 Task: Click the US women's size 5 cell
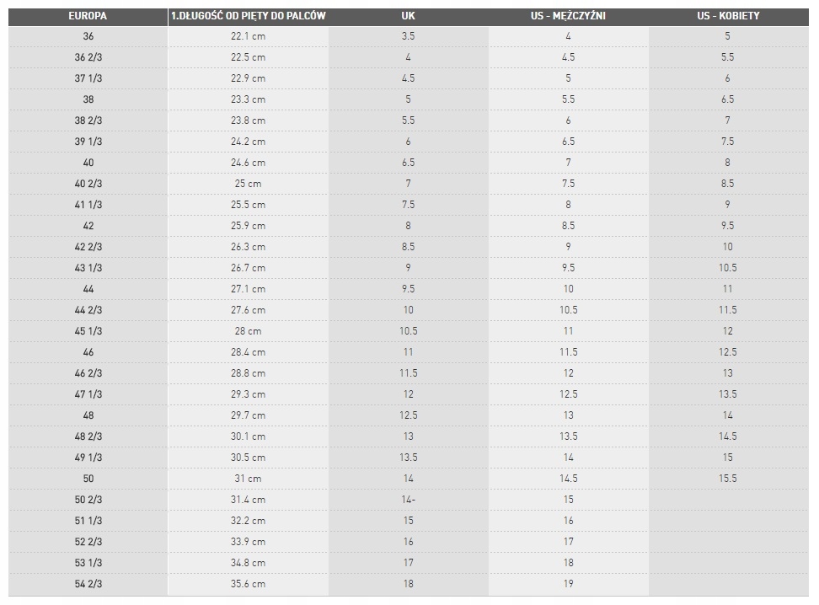click(728, 36)
